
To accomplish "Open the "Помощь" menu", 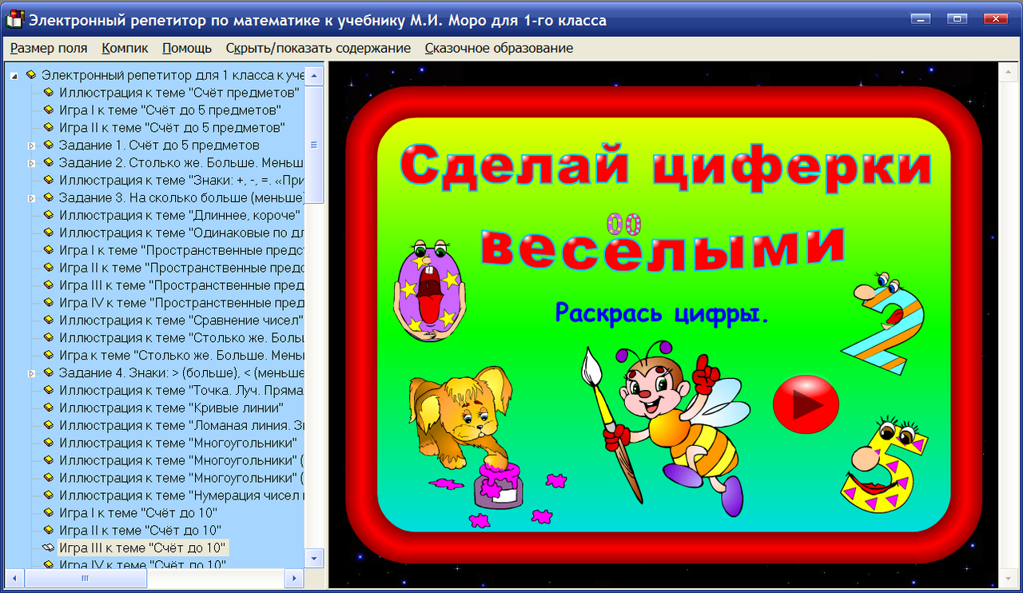I will coord(186,48).
